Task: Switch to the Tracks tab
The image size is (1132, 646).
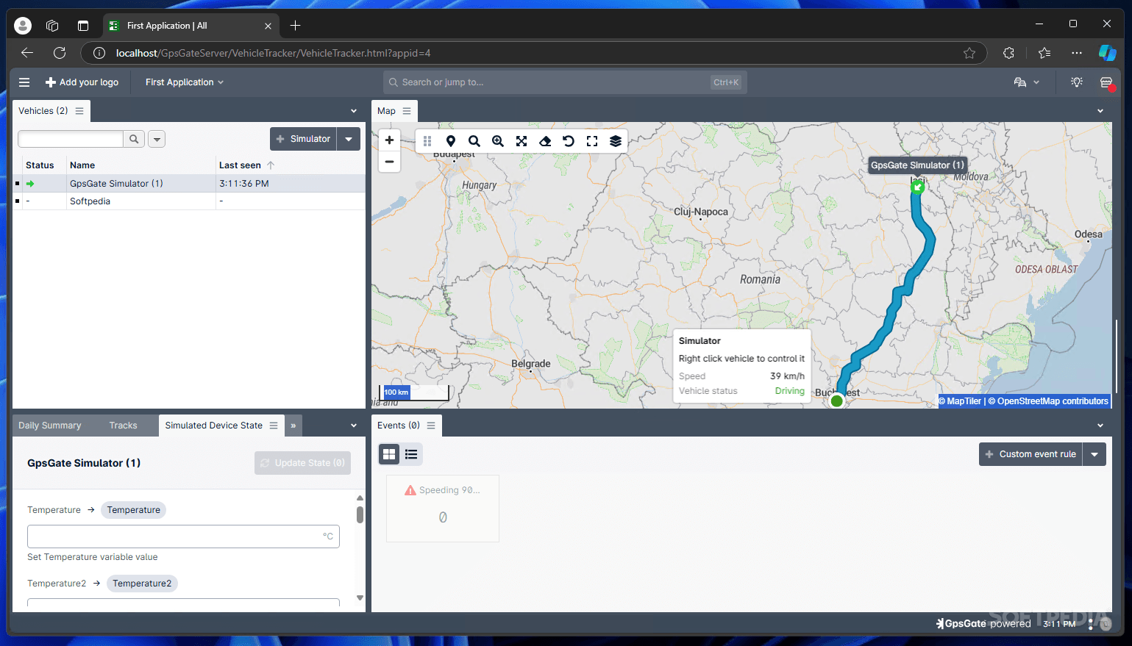Action: 124,426
